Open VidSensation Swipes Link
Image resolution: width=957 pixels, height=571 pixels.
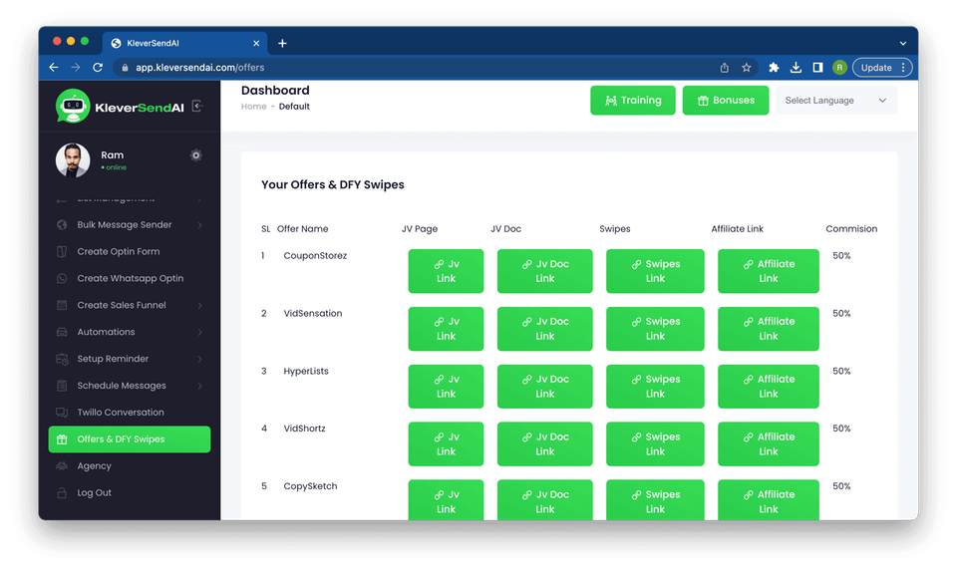[656, 329]
